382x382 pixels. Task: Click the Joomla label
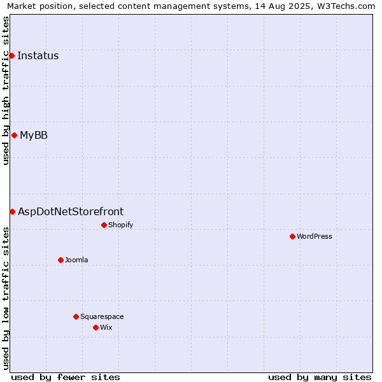point(76,260)
